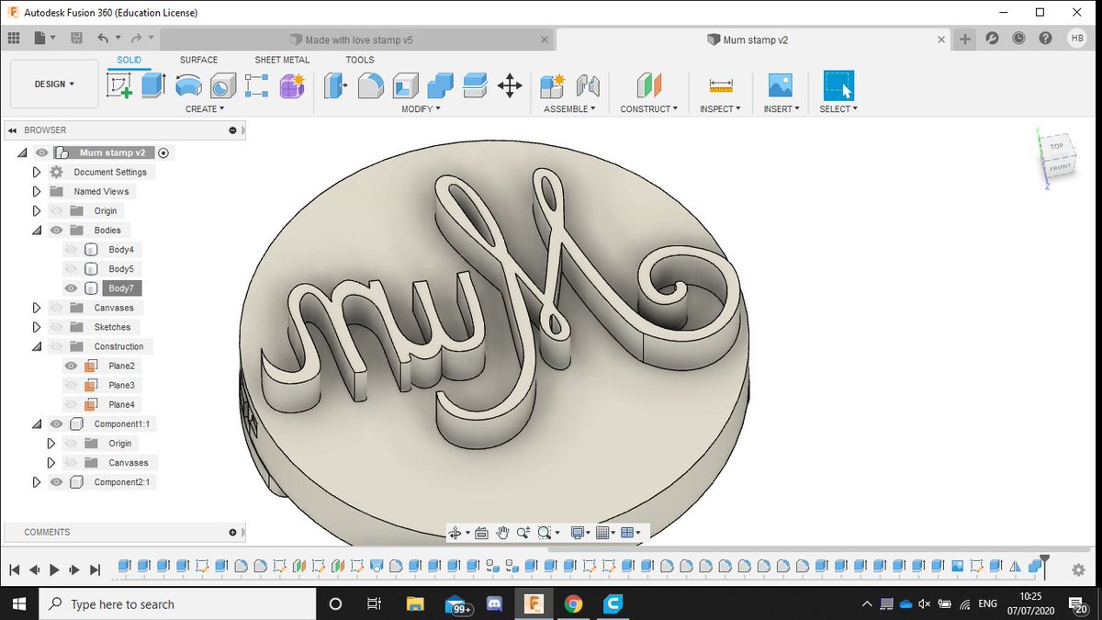This screenshot has height=620, width=1102.
Task: Open the DESIGN workspace dropdown
Action: (54, 85)
